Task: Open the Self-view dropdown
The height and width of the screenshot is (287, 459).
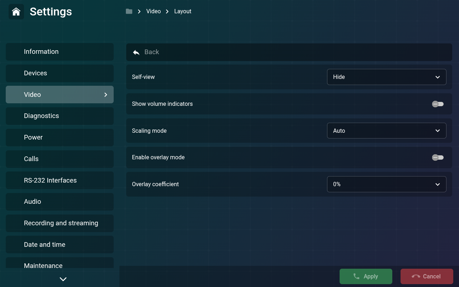Action: (387, 77)
